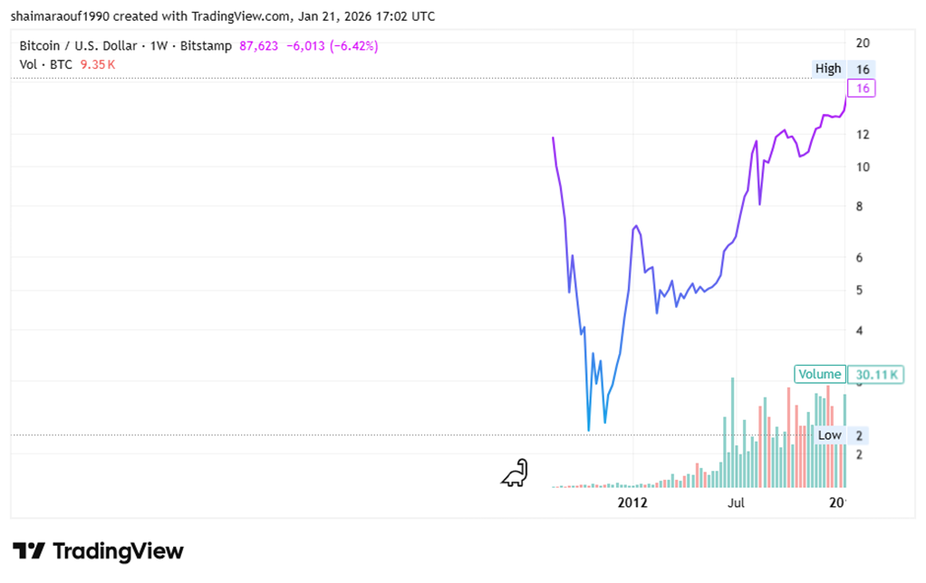Screen dimensions: 926x583
Task: Click the 20 price axis label
Action: (863, 43)
